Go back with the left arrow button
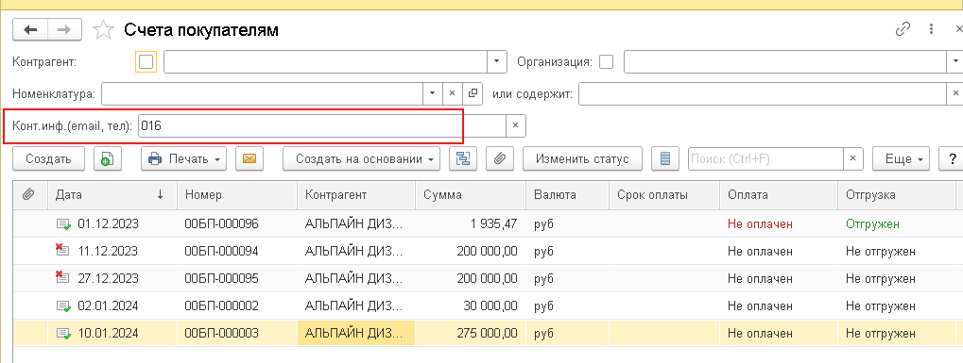The width and height of the screenshot is (963, 363). click(x=30, y=29)
